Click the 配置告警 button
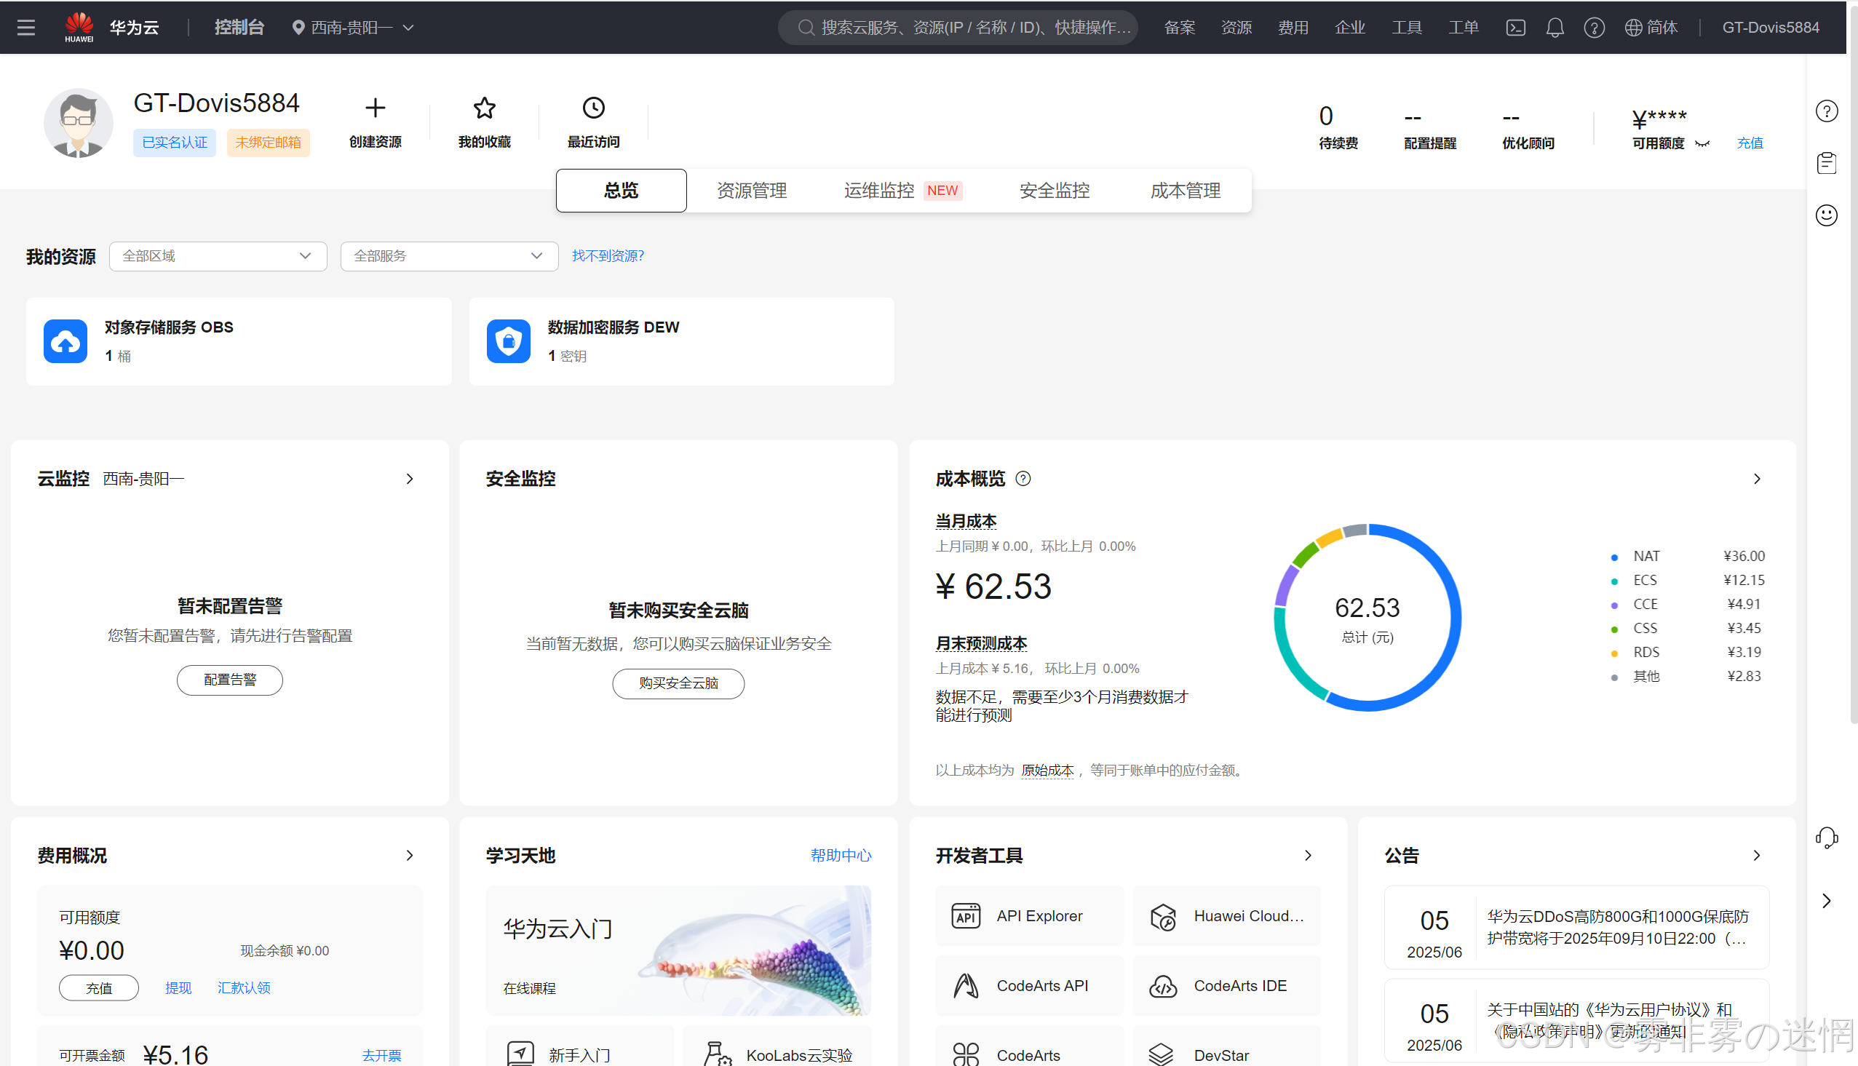1858x1066 pixels. (x=230, y=680)
